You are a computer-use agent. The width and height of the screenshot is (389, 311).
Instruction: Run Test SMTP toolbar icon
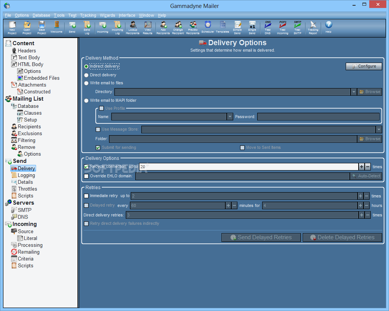point(297,27)
